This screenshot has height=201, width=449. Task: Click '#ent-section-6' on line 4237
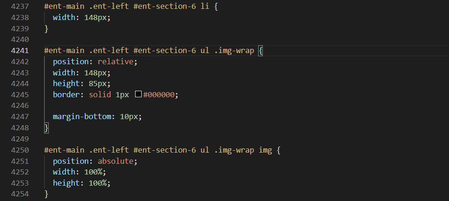[x=165, y=7]
